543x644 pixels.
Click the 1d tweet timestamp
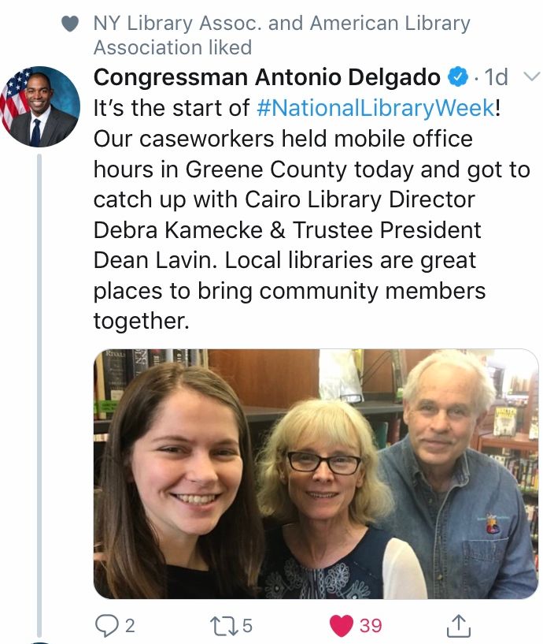click(496, 76)
